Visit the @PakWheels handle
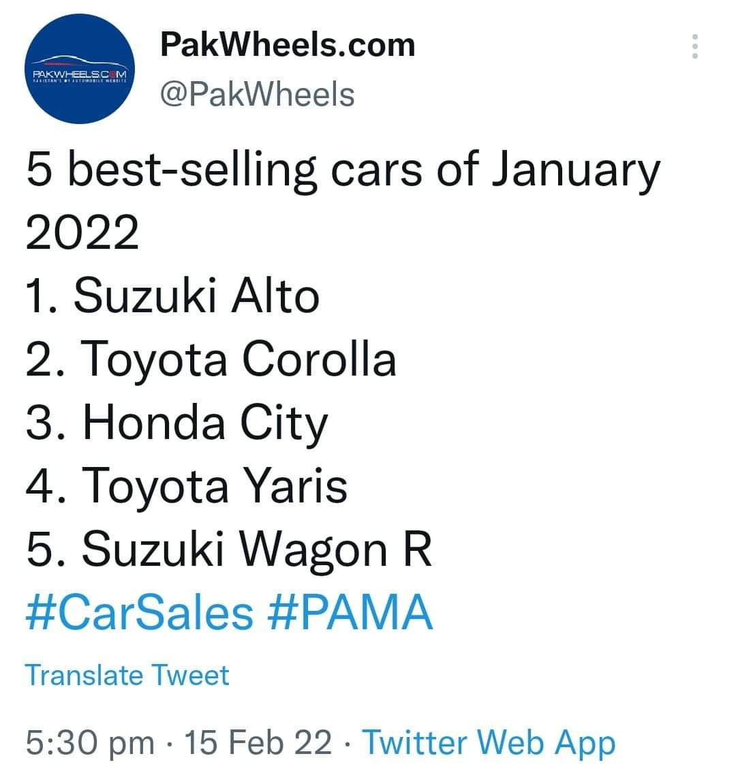 [257, 94]
